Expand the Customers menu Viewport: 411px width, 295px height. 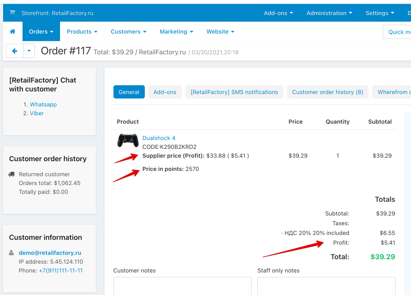128,32
